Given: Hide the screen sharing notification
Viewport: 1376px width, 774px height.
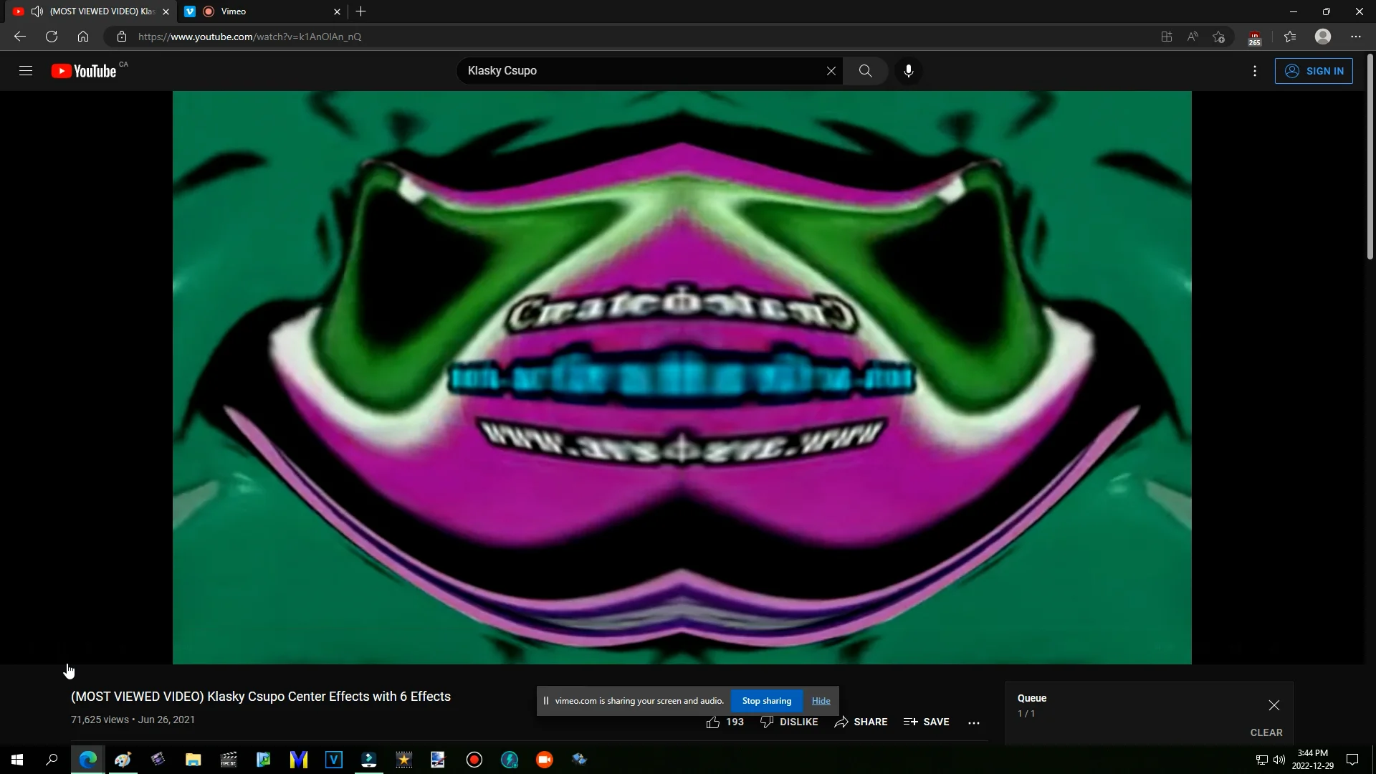Looking at the screenshot, I should point(821,700).
